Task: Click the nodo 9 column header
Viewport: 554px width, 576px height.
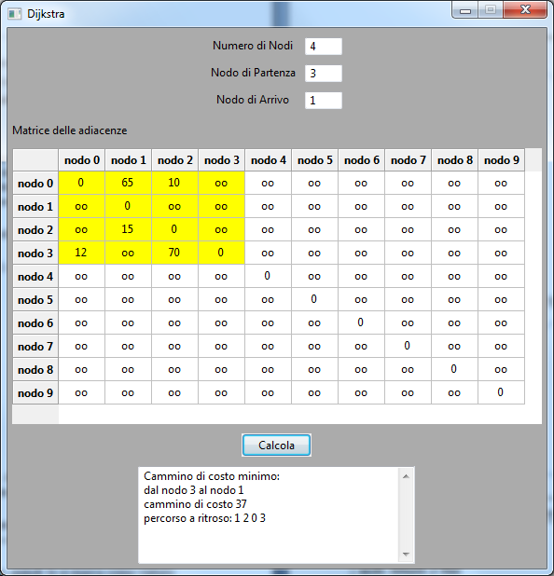Action: 502,160
